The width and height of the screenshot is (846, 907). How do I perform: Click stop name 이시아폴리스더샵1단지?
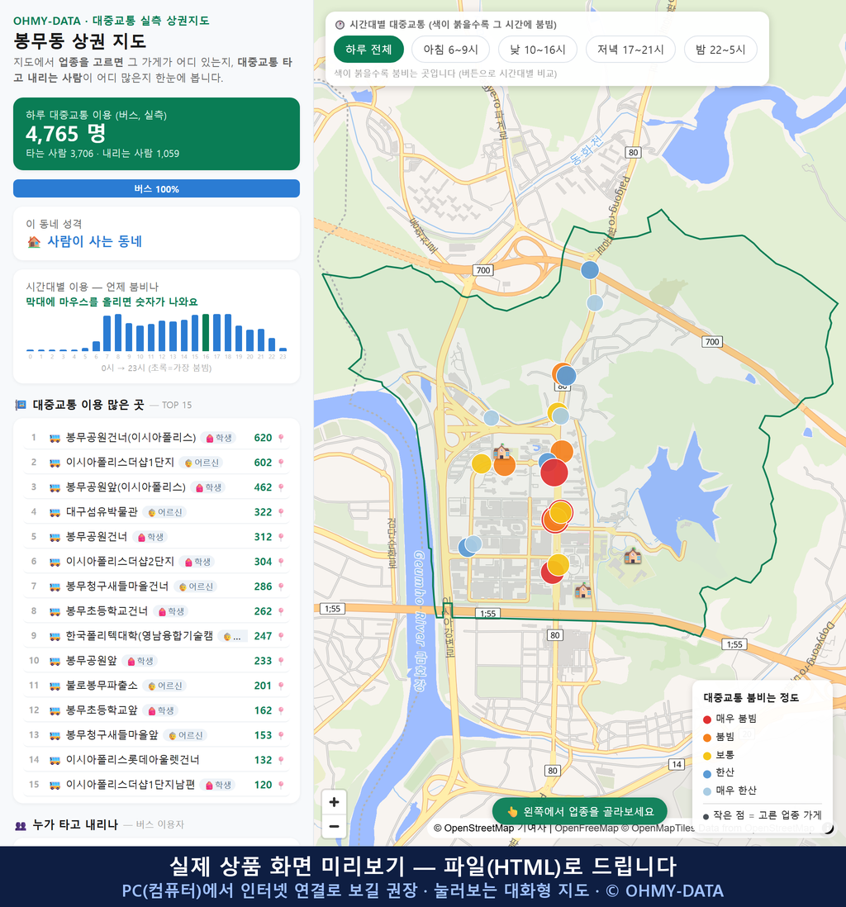coord(120,463)
